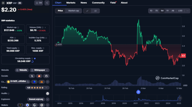Enable LOG scale on the chart

tap(180, 11)
